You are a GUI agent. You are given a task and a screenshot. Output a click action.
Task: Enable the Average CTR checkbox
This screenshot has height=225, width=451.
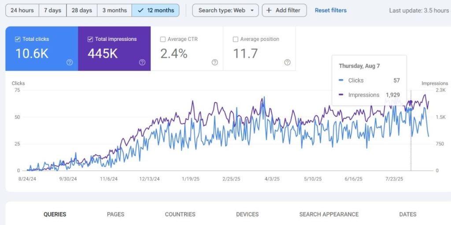tap(163, 39)
